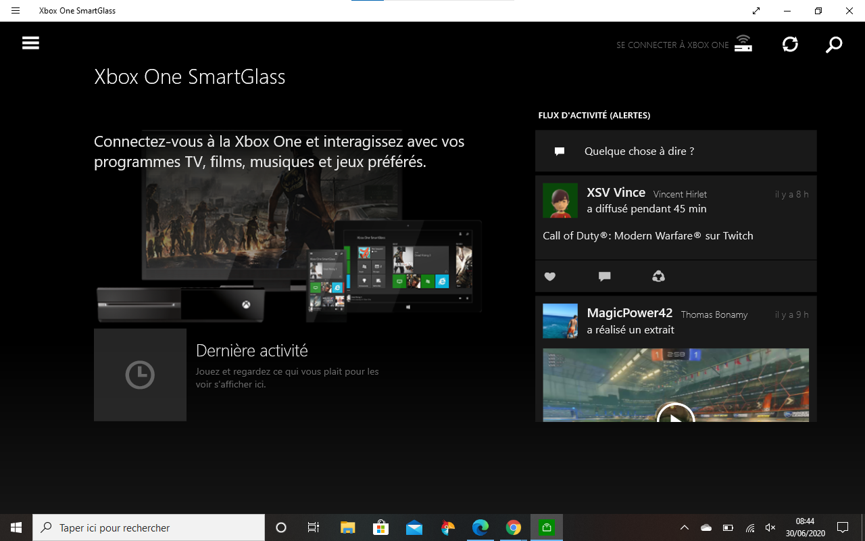Click the a diffusé pendant 45 min text
The image size is (865, 541).
pos(647,209)
